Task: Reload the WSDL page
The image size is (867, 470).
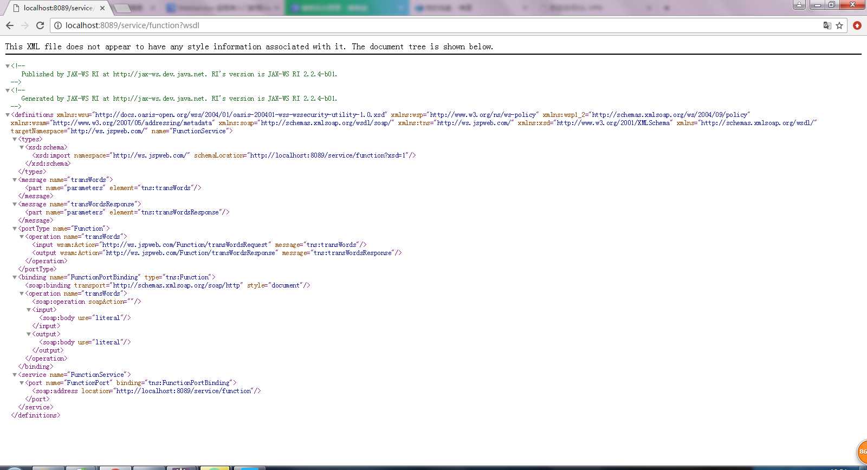Action: [40, 25]
